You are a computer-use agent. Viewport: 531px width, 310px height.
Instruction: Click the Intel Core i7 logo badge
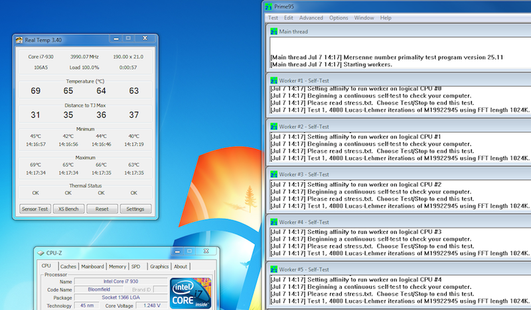coord(190,293)
